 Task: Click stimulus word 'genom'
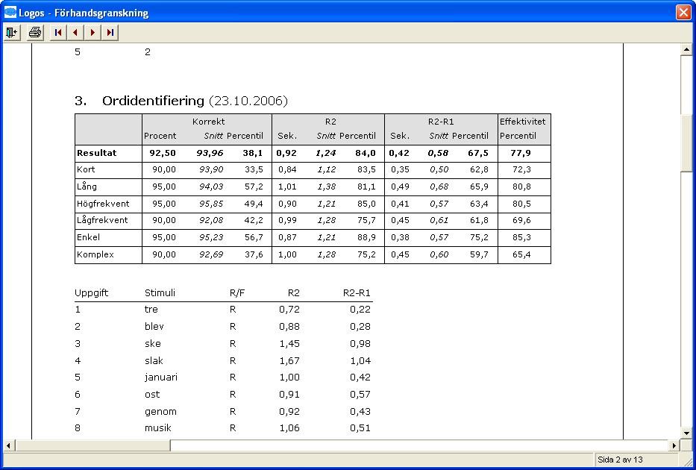coord(160,412)
